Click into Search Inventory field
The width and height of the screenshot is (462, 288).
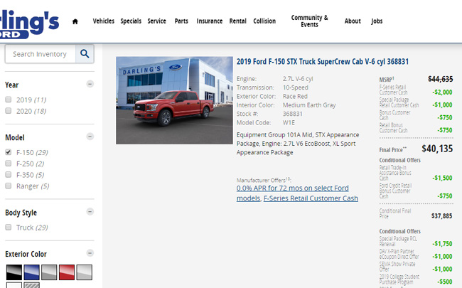pyautogui.click(x=41, y=54)
